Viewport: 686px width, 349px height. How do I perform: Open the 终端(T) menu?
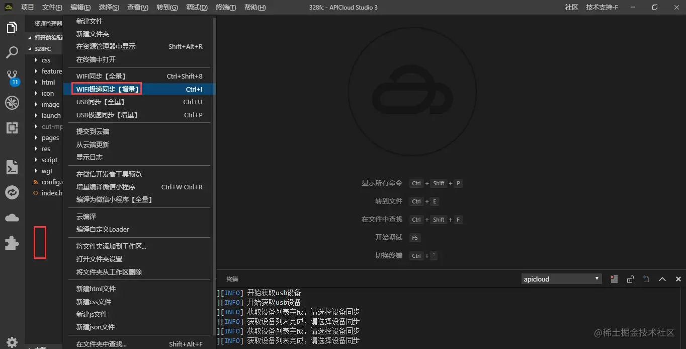point(226,7)
